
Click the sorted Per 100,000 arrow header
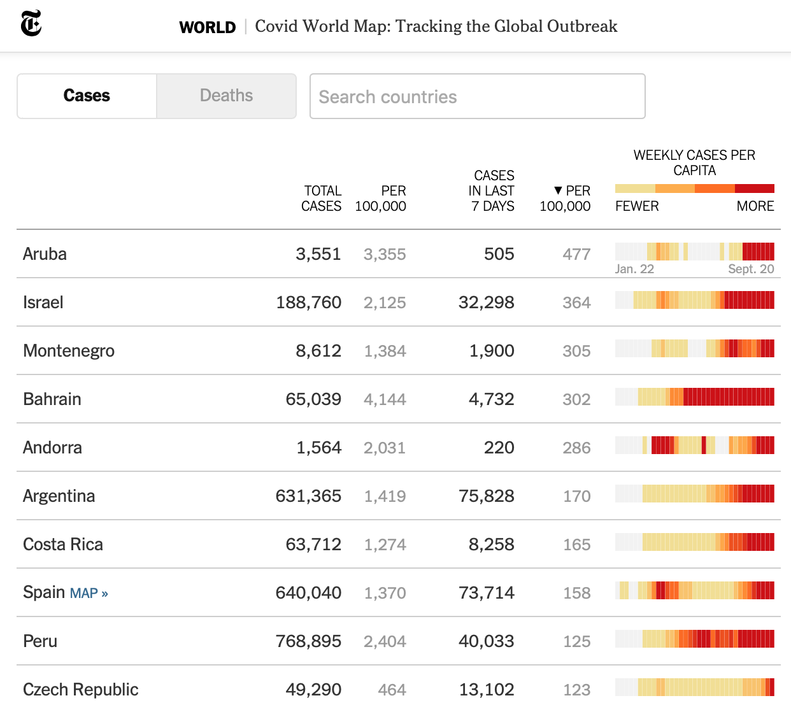[x=566, y=199]
